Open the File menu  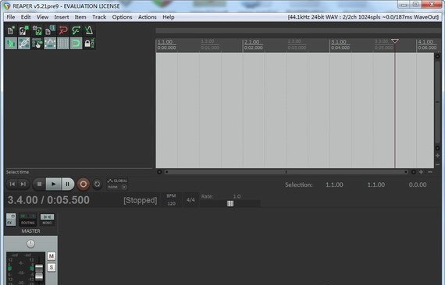coord(11,17)
